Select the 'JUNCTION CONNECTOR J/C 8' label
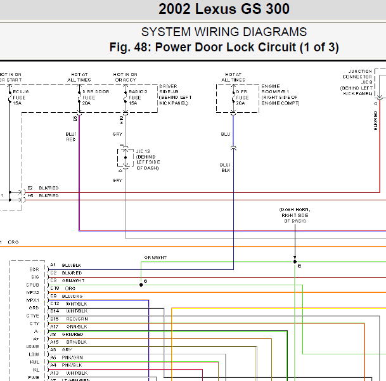The image size is (386, 381). pyautogui.click(x=357, y=82)
